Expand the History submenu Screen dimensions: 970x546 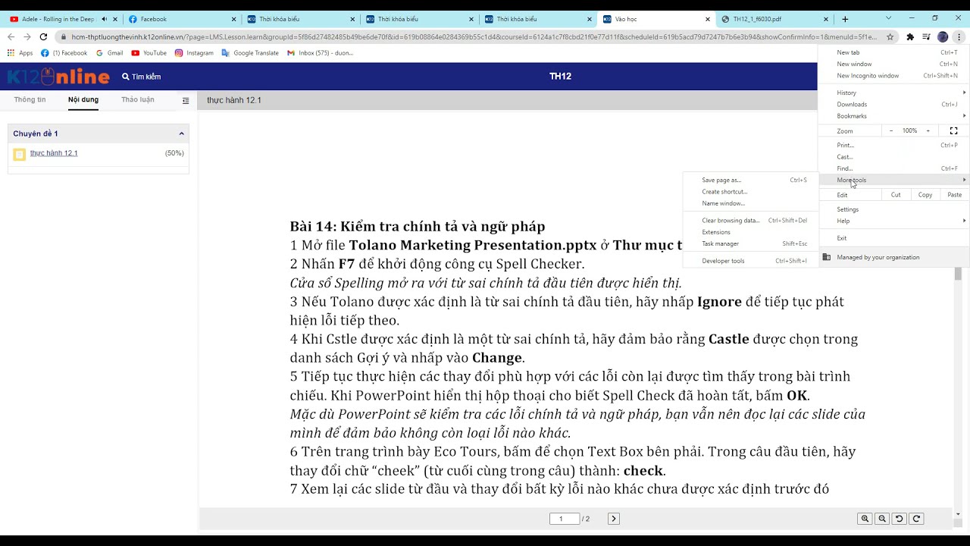pos(893,93)
